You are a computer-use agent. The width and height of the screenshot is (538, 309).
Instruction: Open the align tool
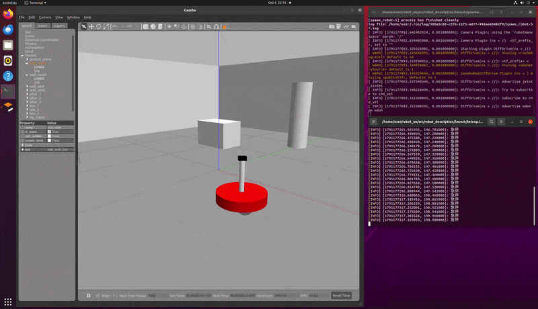coord(209,26)
